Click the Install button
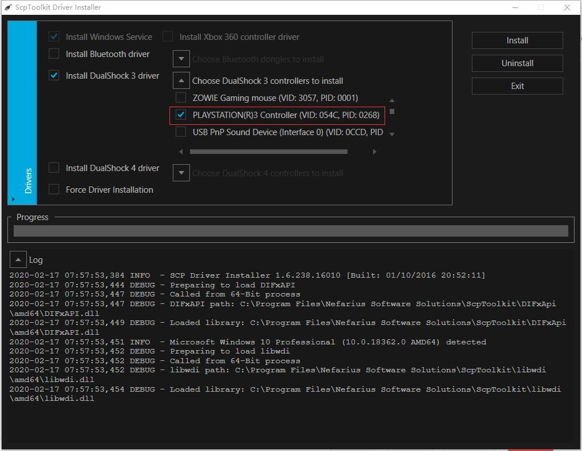Viewport: 582px width, 451px height. pos(517,40)
